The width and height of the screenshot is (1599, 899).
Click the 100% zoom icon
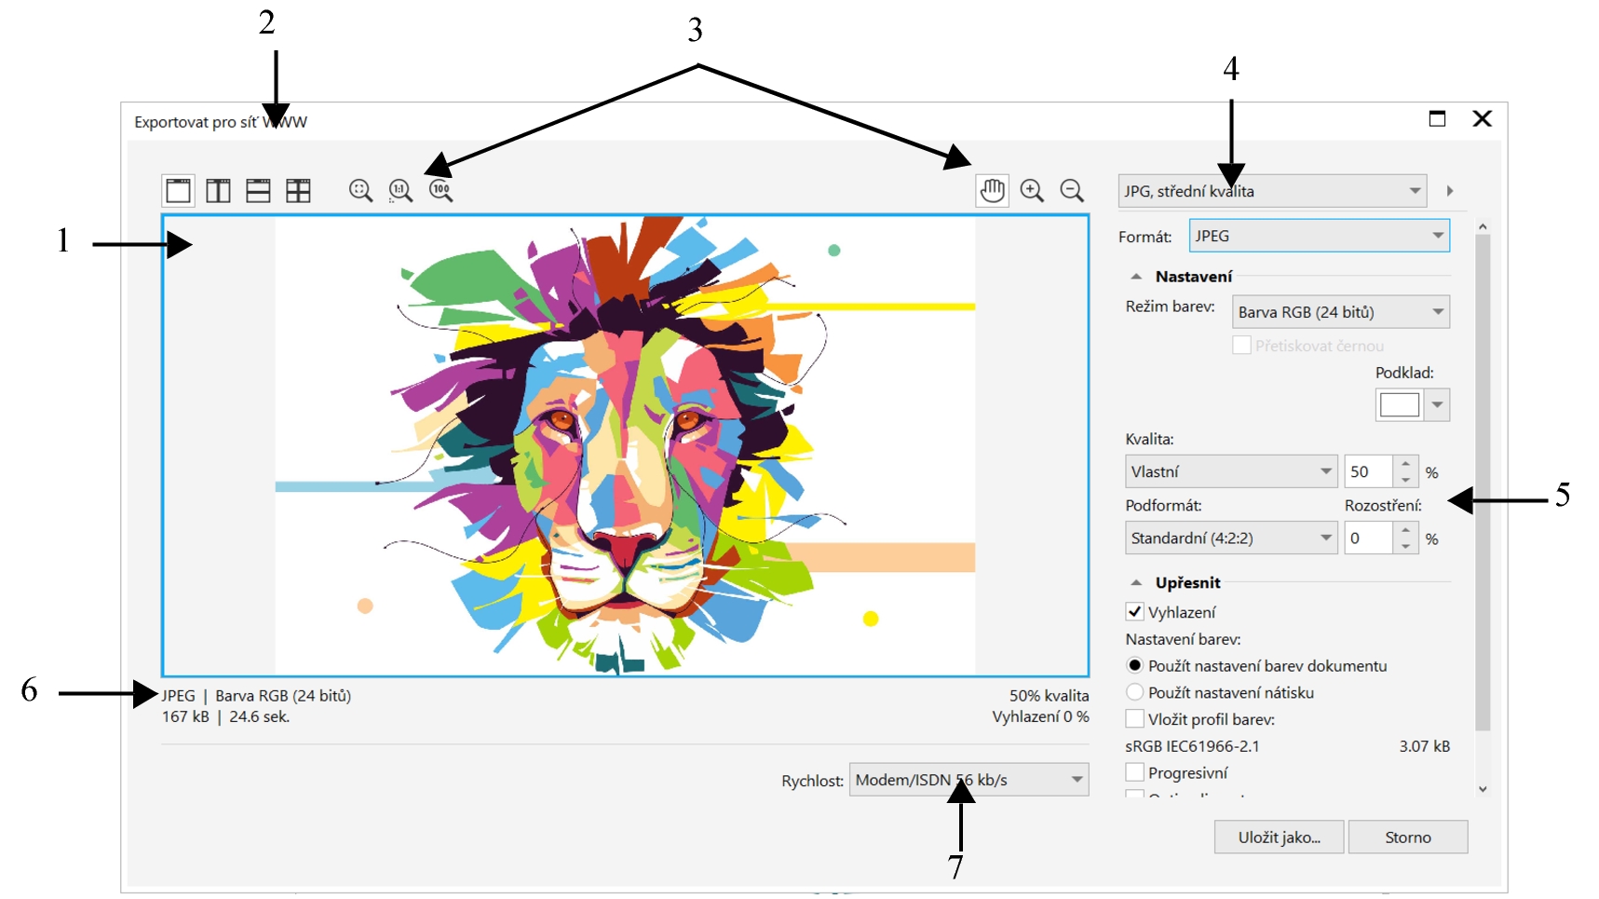click(x=440, y=191)
